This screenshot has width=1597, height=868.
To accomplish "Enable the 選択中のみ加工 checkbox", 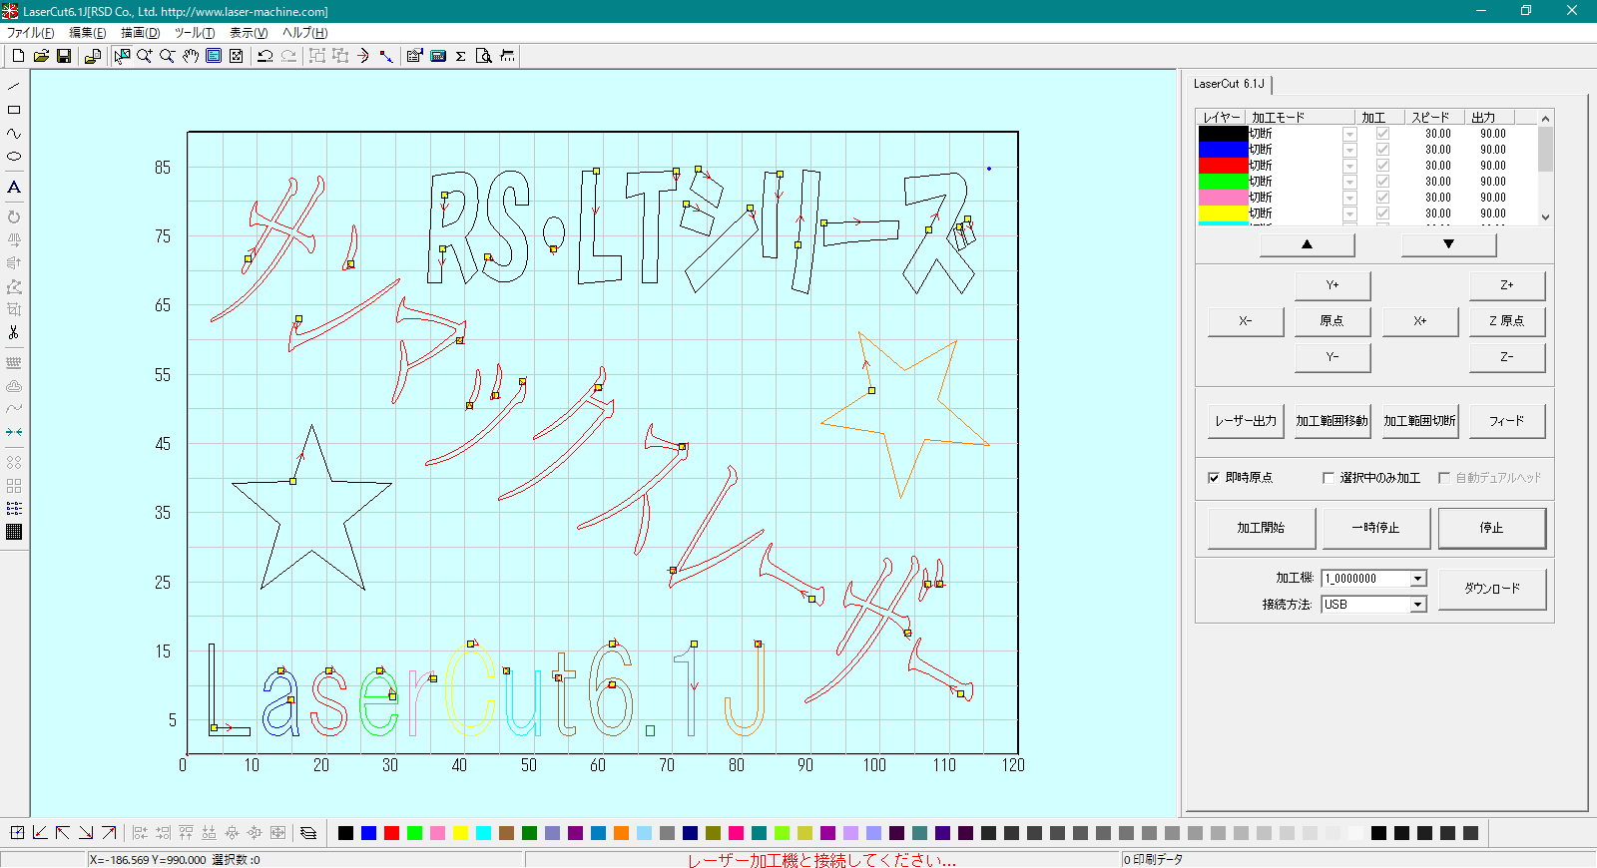I will pos(1329,478).
